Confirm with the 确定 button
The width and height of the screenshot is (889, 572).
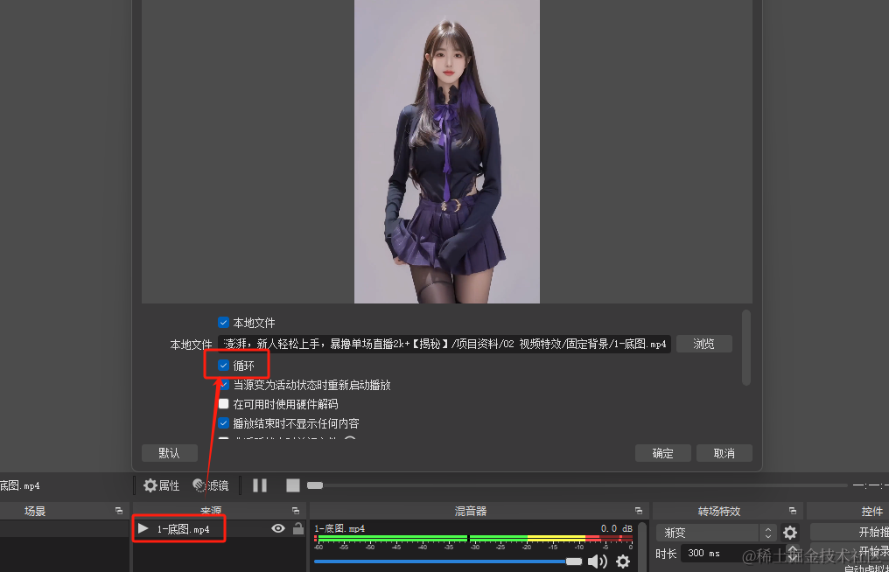coord(662,453)
